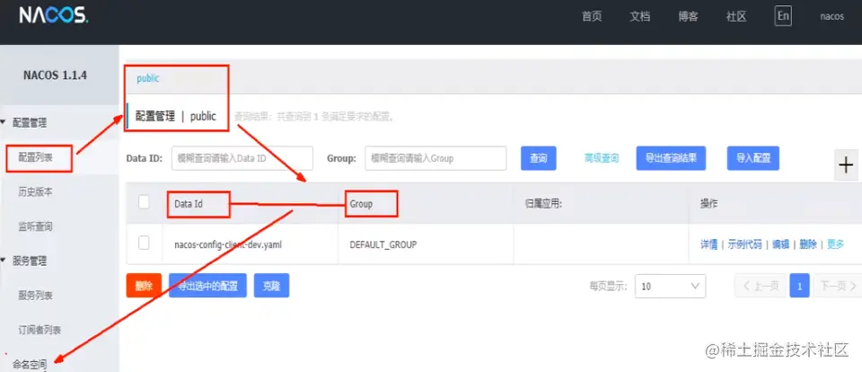This screenshot has height=372, width=862.
Task: Open 社区 in top navigation
Action: 736,16
